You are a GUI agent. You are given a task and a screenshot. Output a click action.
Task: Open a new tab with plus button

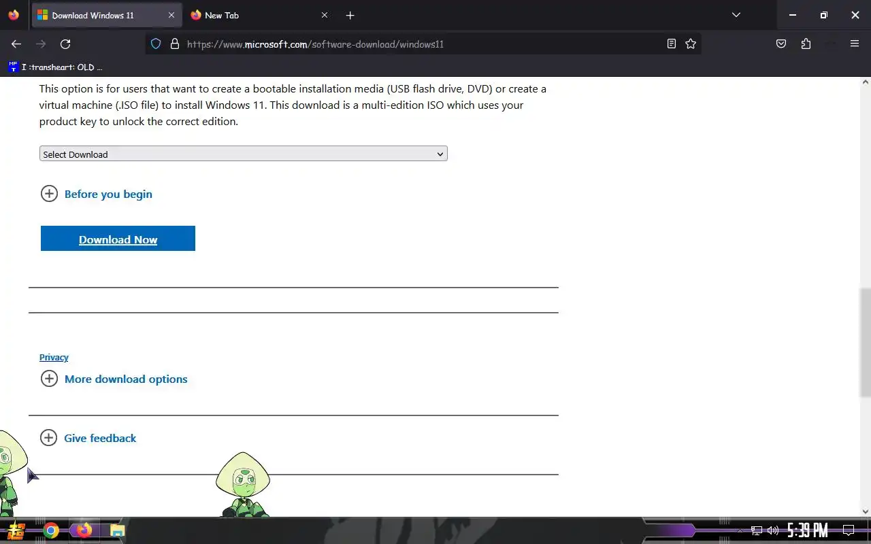pyautogui.click(x=350, y=15)
